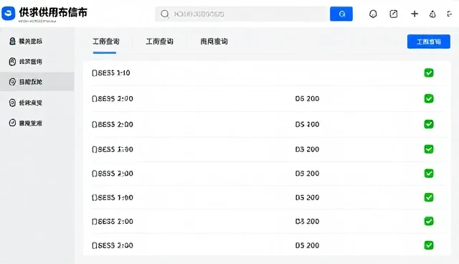
Task: Open the fourth sidebar item with shield icon
Action: pos(37,103)
